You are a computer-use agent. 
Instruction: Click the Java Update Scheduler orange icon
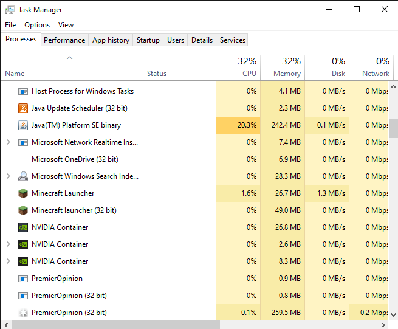coord(23,108)
